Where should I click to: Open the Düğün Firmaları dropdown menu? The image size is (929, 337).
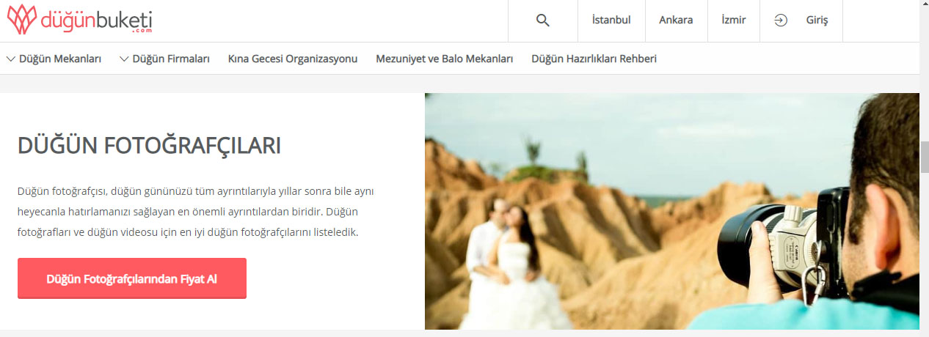click(171, 59)
